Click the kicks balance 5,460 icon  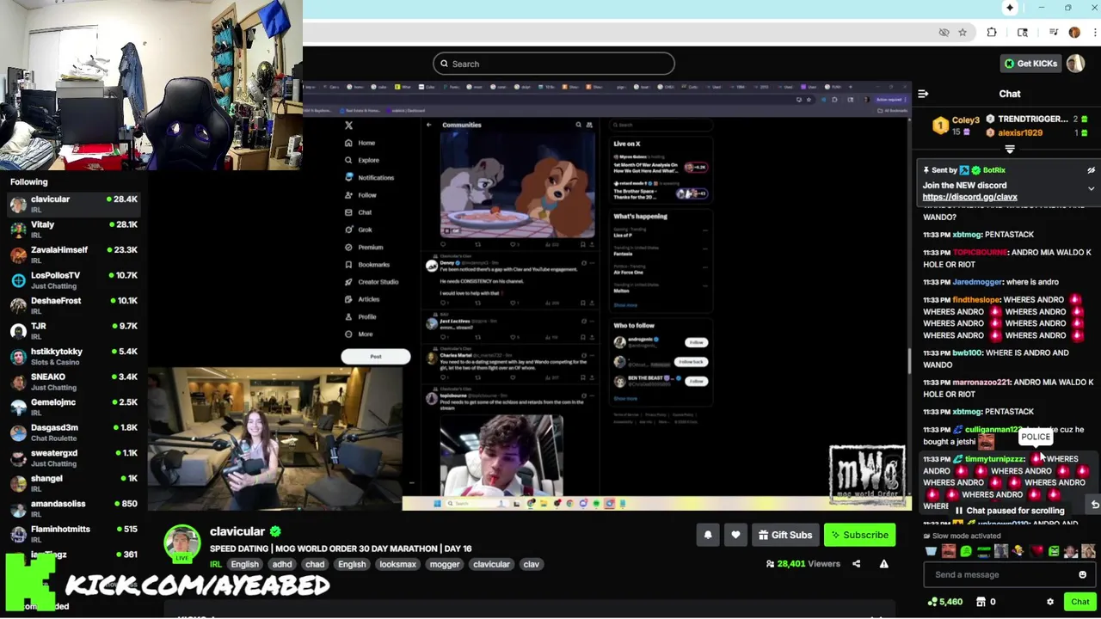pyautogui.click(x=932, y=602)
